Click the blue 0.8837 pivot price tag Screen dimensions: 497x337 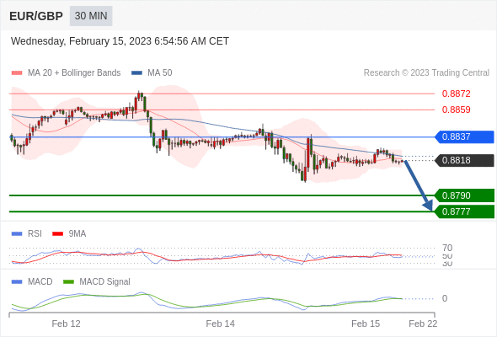(464, 137)
